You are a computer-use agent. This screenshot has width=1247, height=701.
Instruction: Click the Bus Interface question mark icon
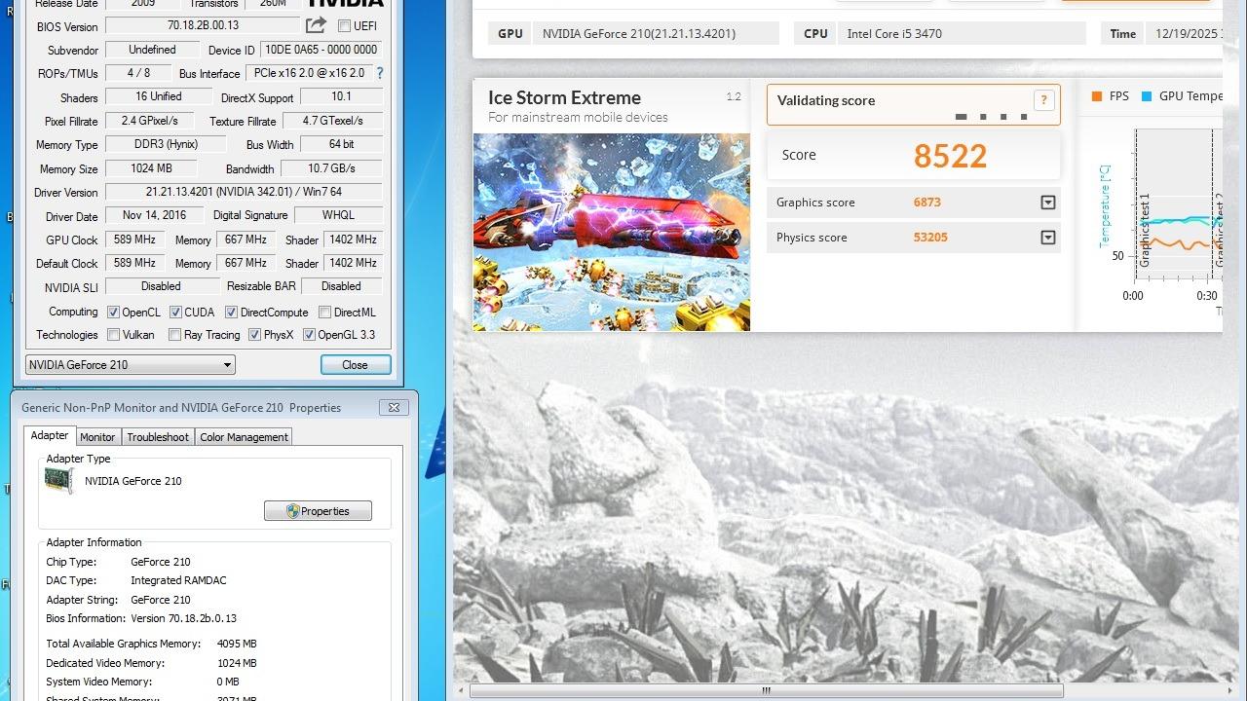[380, 73]
